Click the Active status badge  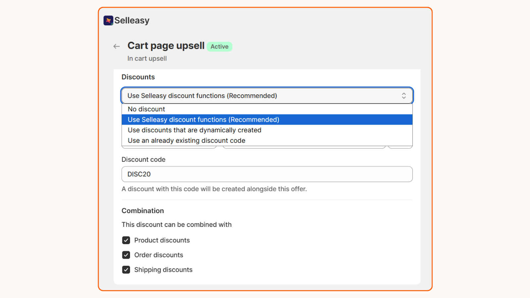219,46
